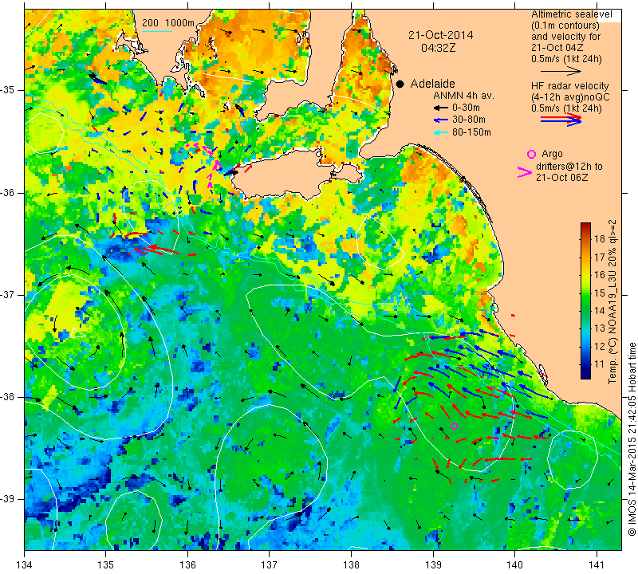Click the 80-150m depth legend label

[x=471, y=132]
